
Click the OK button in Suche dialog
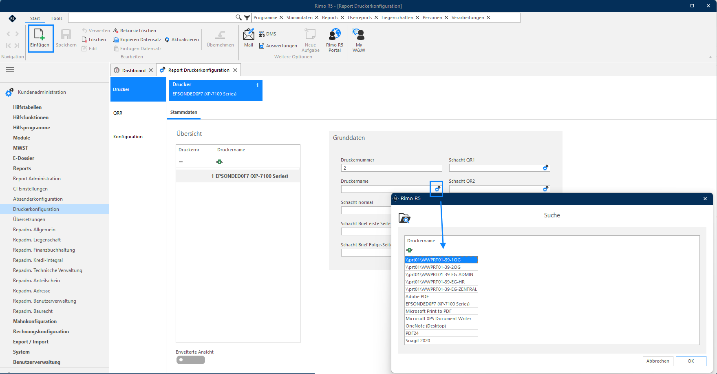point(691,361)
